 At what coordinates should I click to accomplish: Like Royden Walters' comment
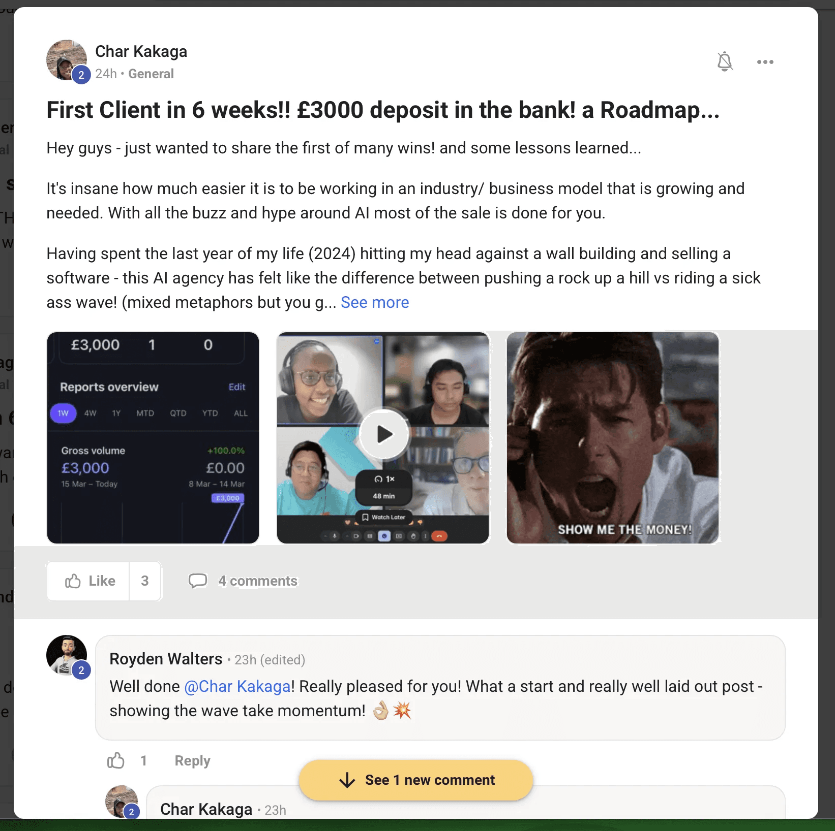pos(116,760)
